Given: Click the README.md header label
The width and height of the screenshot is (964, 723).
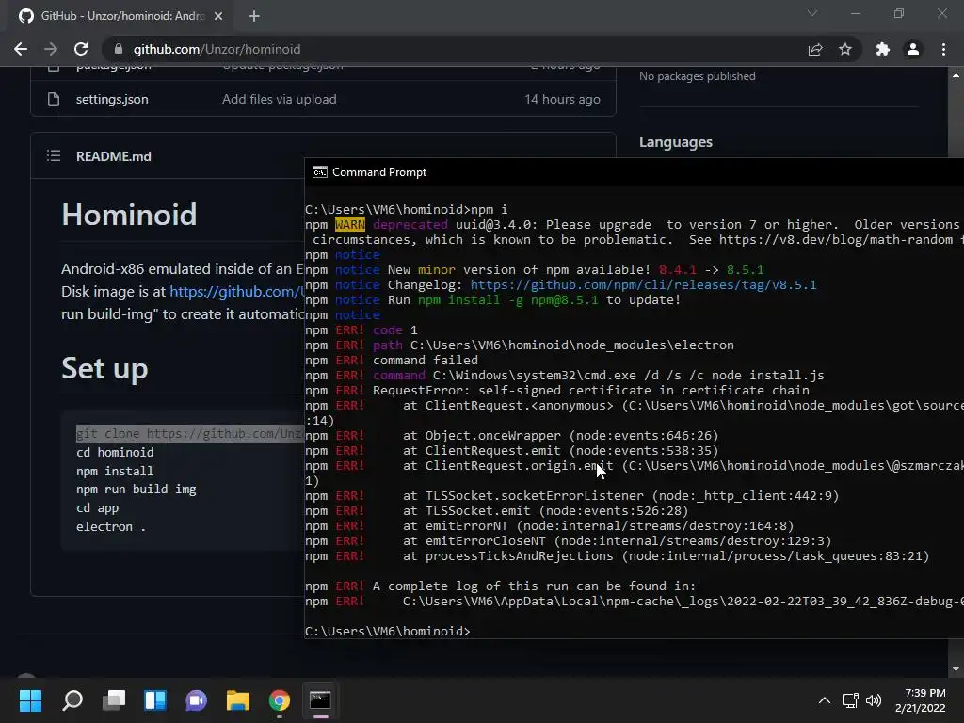Looking at the screenshot, I should point(114,156).
